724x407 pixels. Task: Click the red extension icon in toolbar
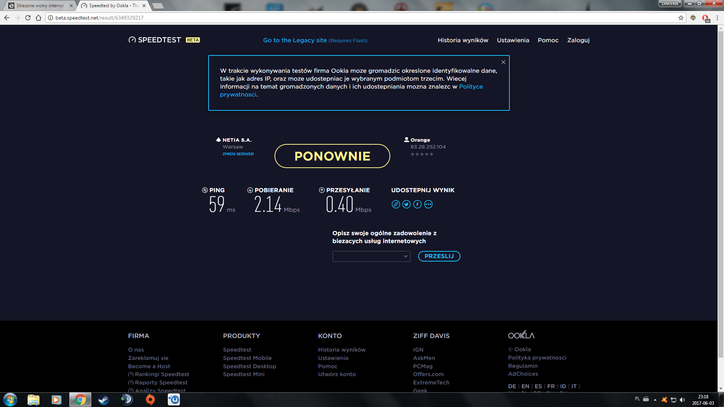pos(706,18)
